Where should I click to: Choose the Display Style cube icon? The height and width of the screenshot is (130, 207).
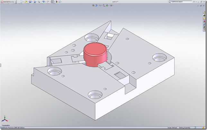pyautogui.click(x=96, y=5)
